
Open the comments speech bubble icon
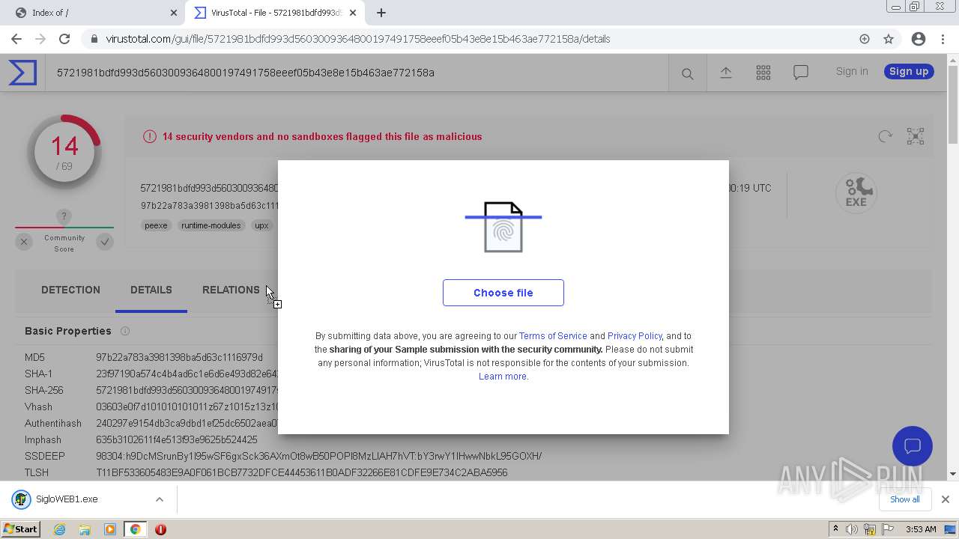[x=801, y=73]
